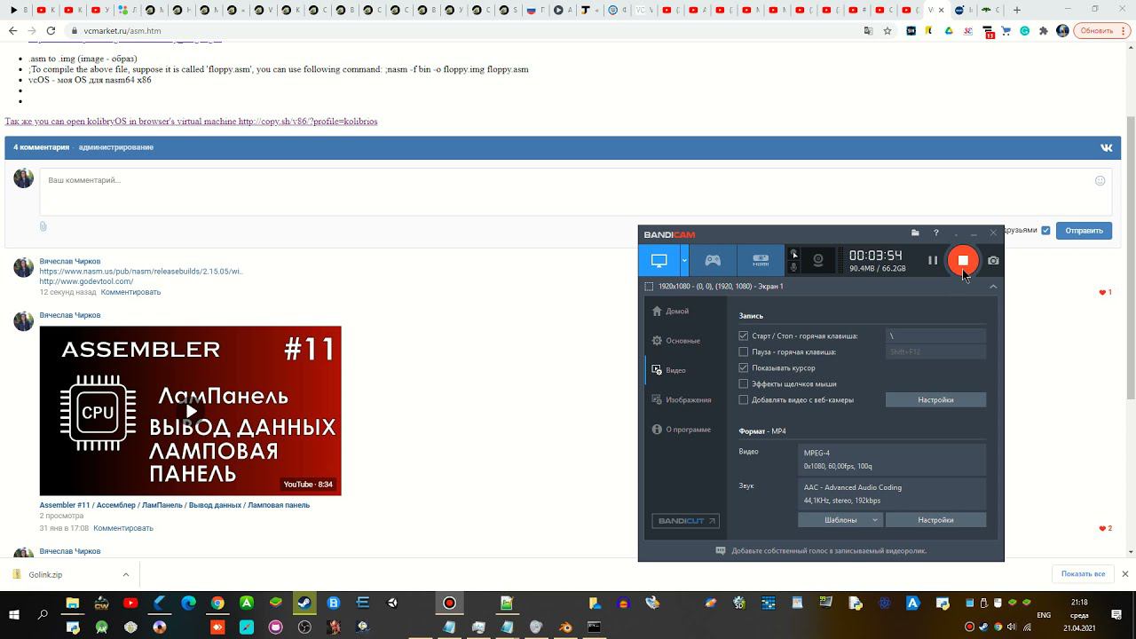1136x639 pixels.
Task: Go back in Chrome
Action: pos(12,31)
